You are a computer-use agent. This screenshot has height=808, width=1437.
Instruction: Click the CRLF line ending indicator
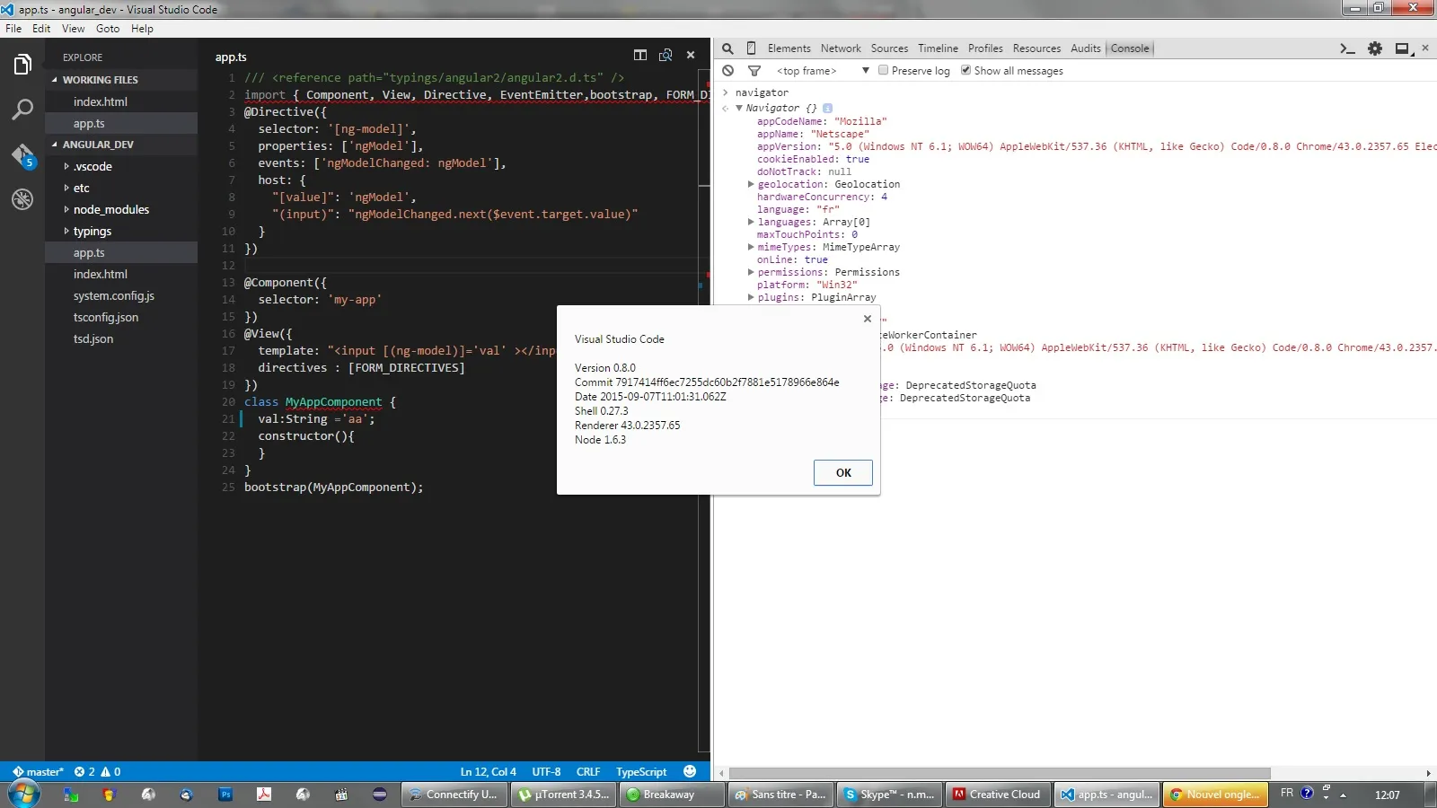588,771
